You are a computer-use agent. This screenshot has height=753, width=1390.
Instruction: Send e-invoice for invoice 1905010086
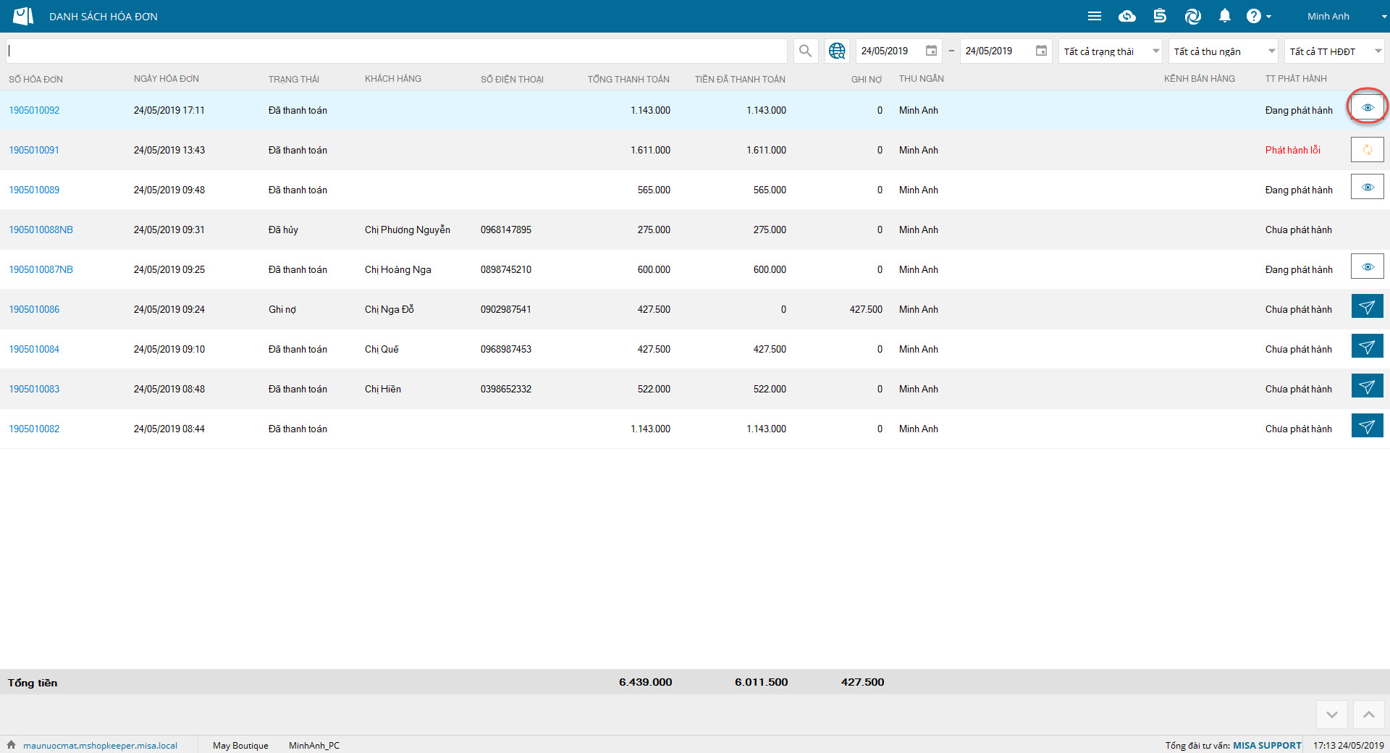(1367, 307)
